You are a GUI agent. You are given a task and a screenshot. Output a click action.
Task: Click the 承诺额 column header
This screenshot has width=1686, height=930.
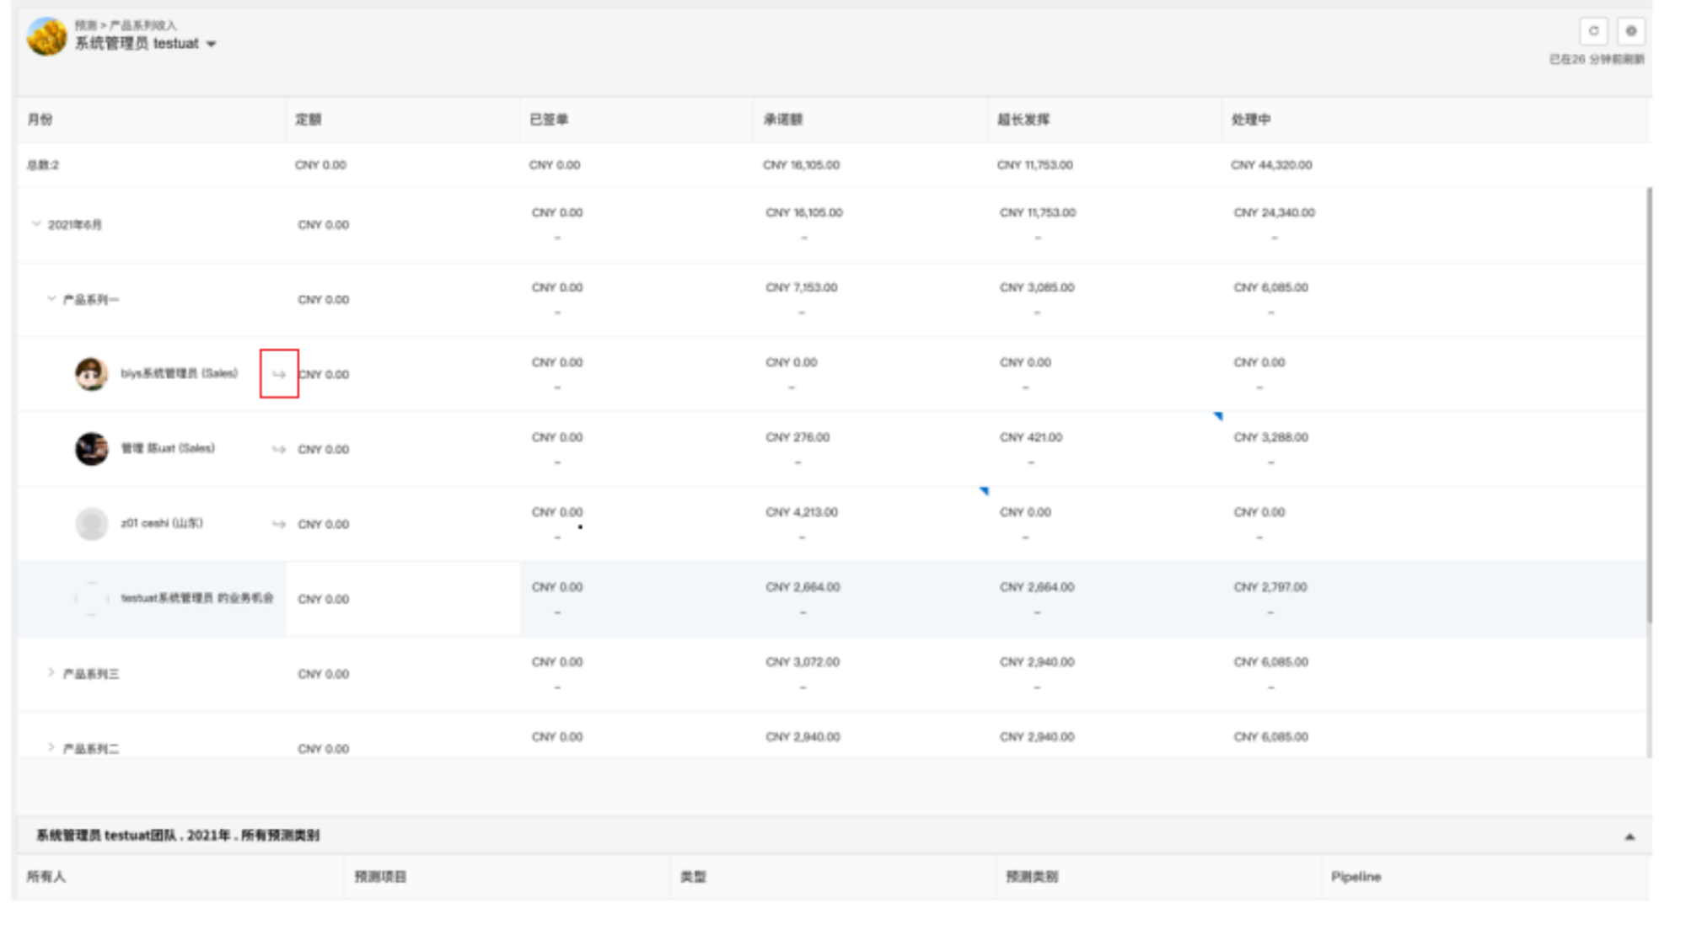pos(783,120)
